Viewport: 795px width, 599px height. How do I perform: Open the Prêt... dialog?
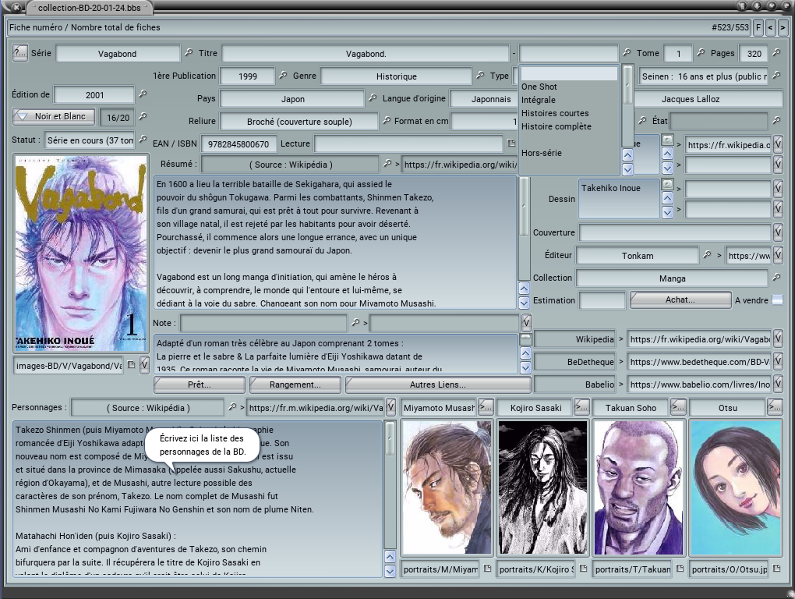tap(200, 385)
